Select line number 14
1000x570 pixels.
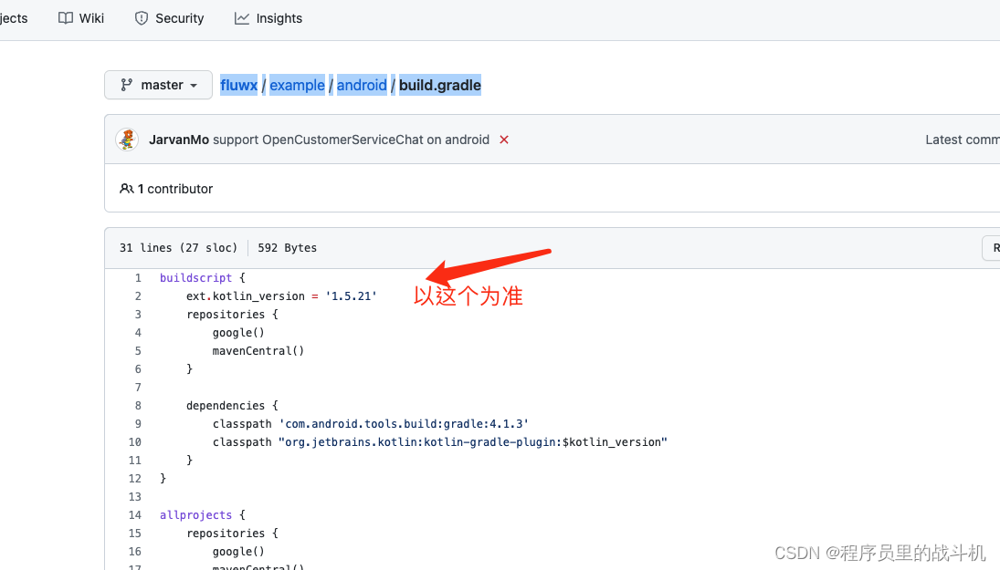[134, 514]
